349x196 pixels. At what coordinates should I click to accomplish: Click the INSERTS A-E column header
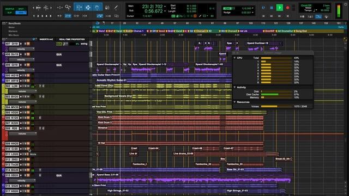tap(46, 39)
